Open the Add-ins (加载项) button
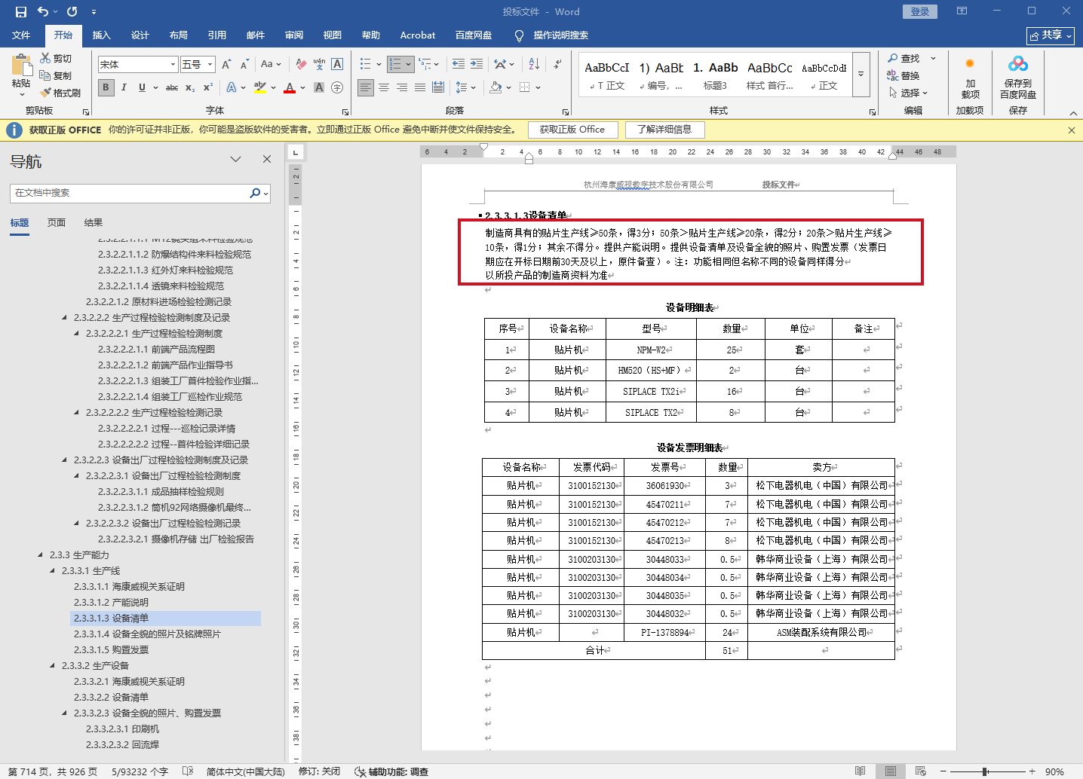This screenshot has width=1083, height=779. 970,78
